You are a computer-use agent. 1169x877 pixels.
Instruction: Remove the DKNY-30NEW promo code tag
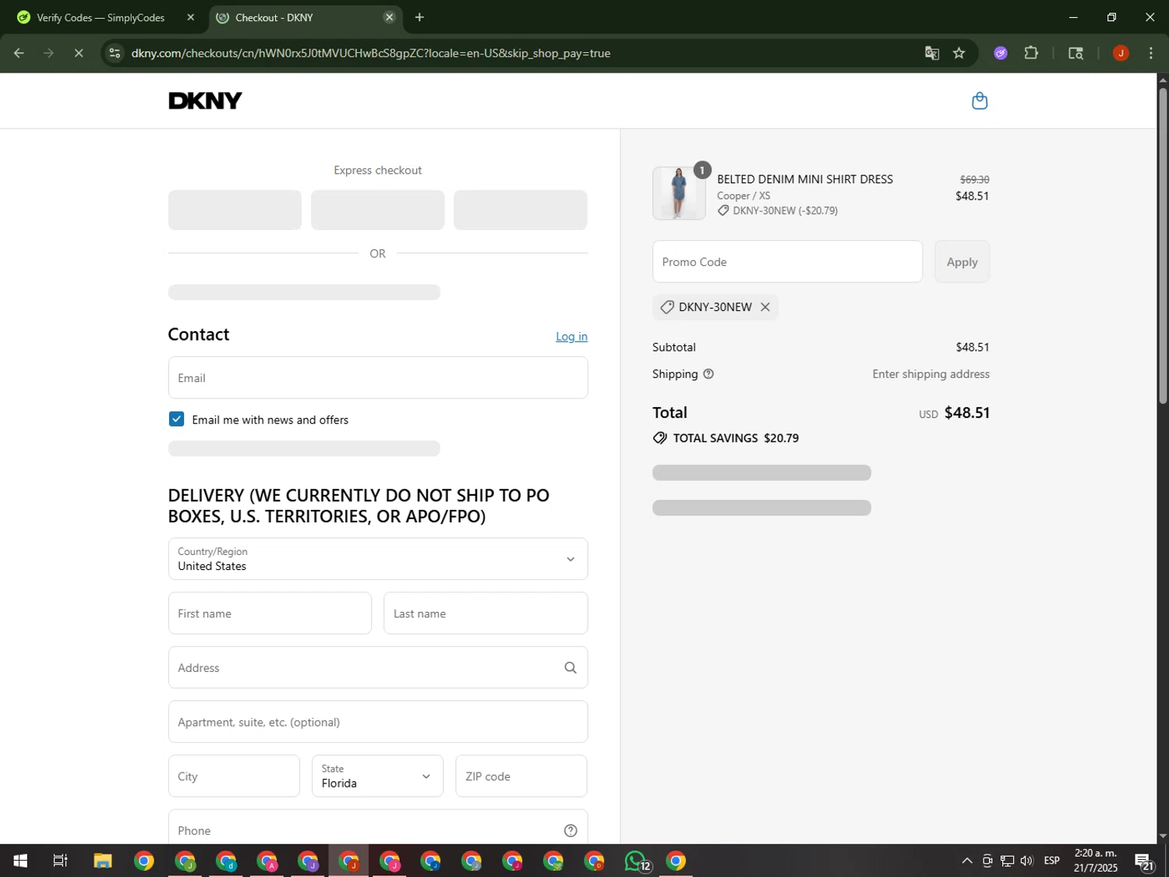coord(765,307)
